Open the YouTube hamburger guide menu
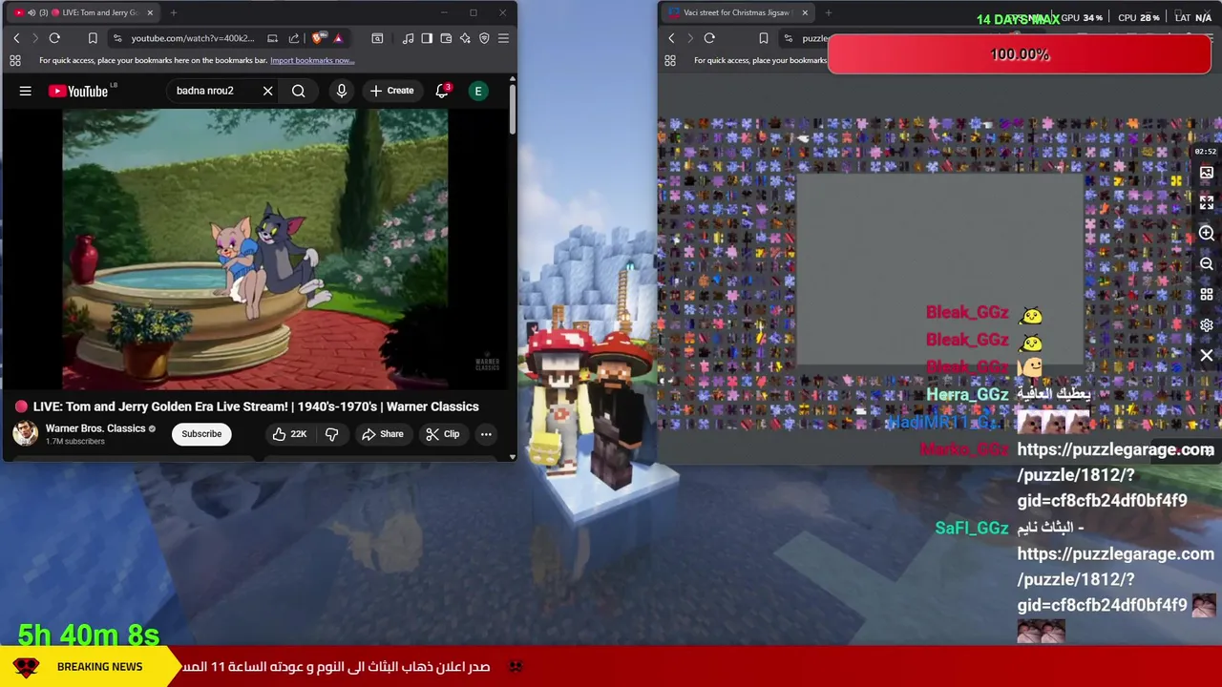 coord(26,91)
